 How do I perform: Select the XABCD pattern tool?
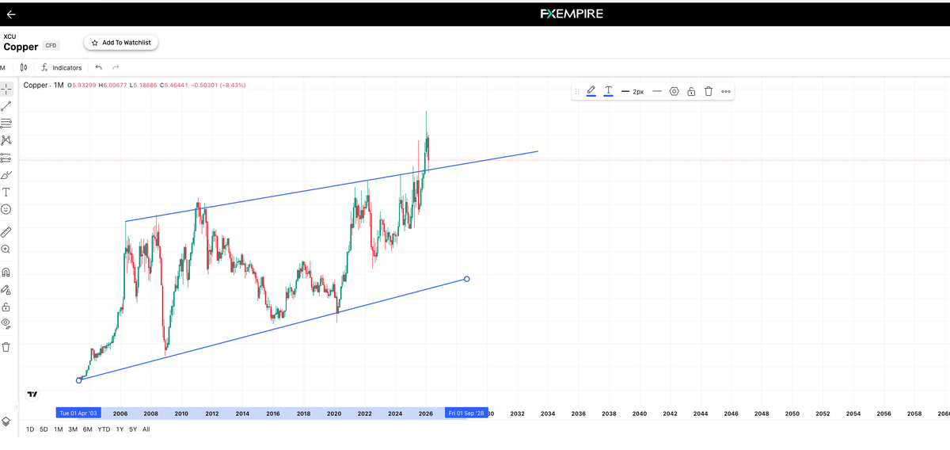click(6, 140)
